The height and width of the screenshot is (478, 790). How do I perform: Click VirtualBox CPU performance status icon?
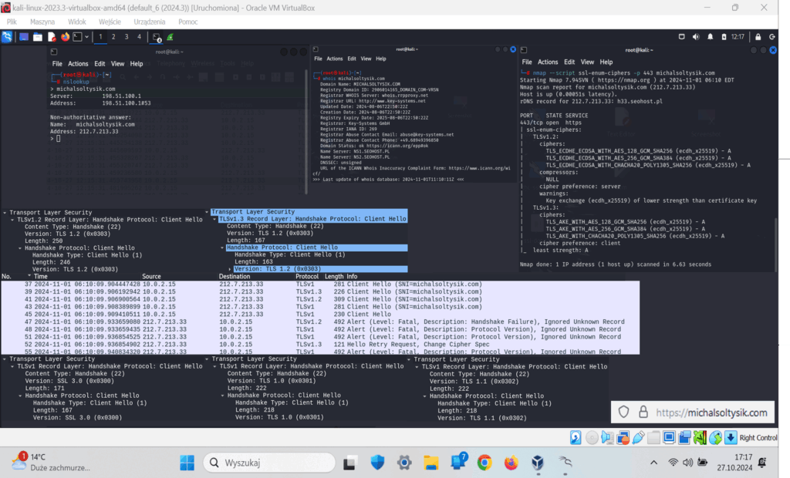tap(700, 438)
